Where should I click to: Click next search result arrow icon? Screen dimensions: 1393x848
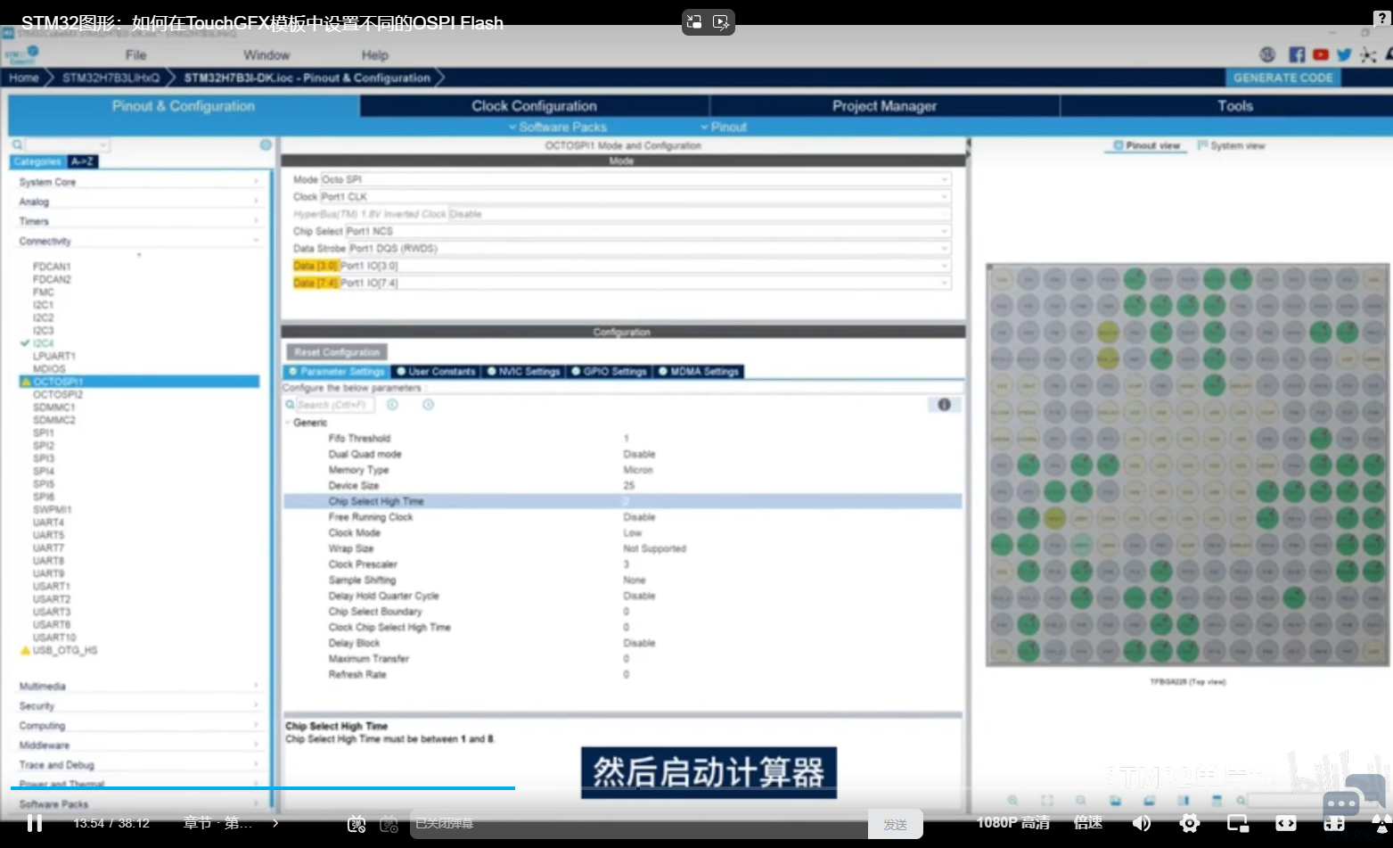tap(428, 405)
